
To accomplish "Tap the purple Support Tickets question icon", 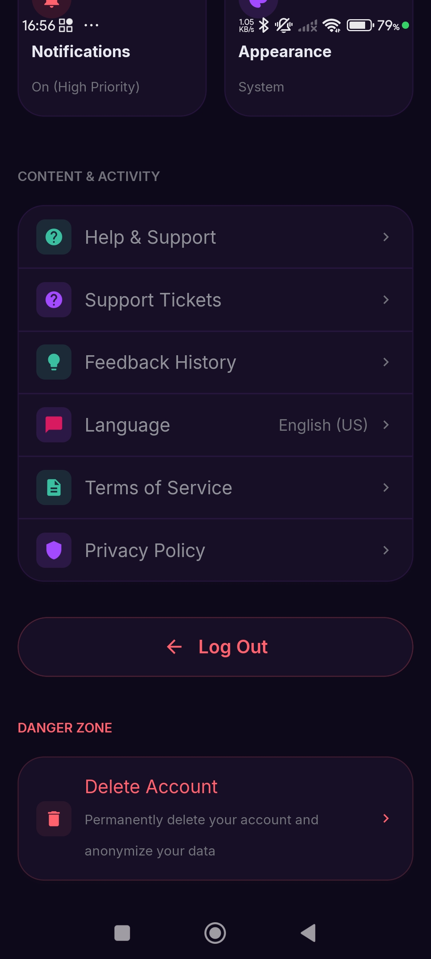I will (54, 300).
